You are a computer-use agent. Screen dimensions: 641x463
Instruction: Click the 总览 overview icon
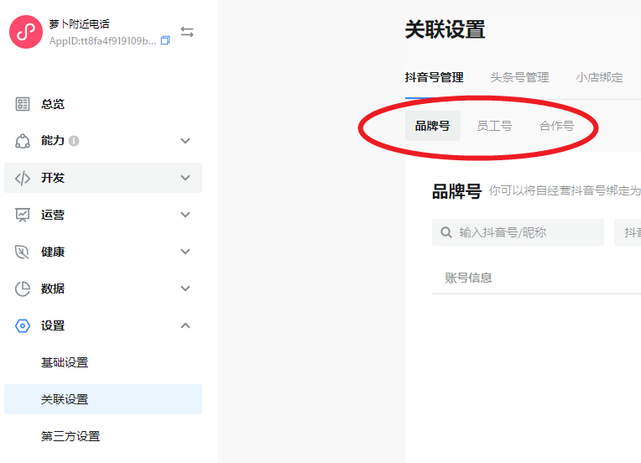23,104
